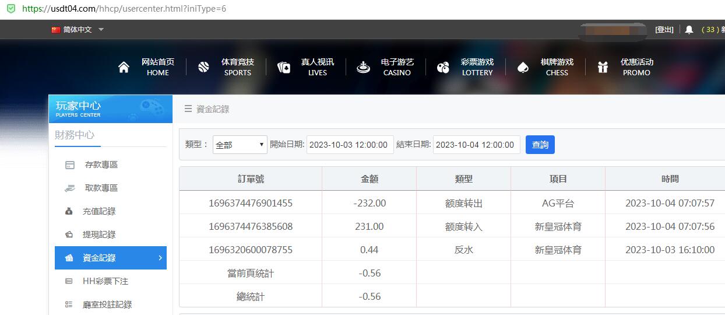Click the 資金記錄 sidebar icon

(x=69, y=258)
